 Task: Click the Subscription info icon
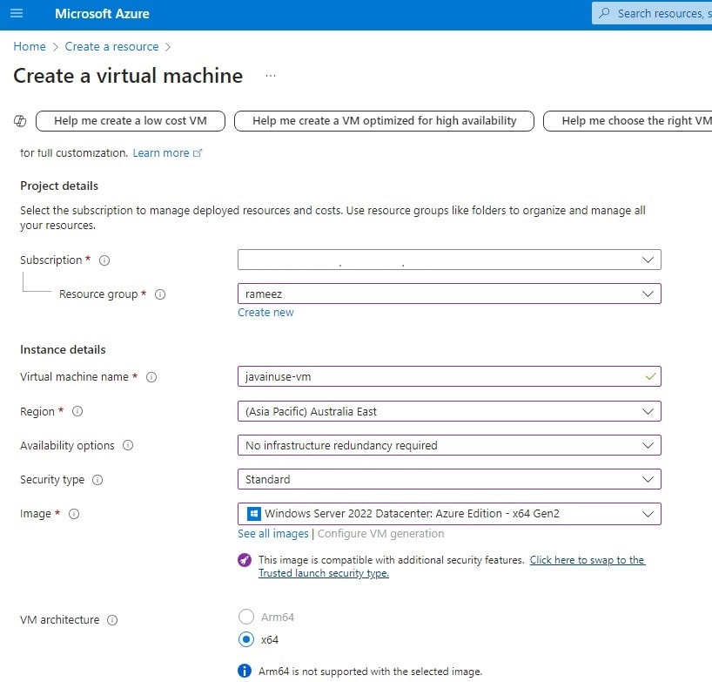[104, 260]
